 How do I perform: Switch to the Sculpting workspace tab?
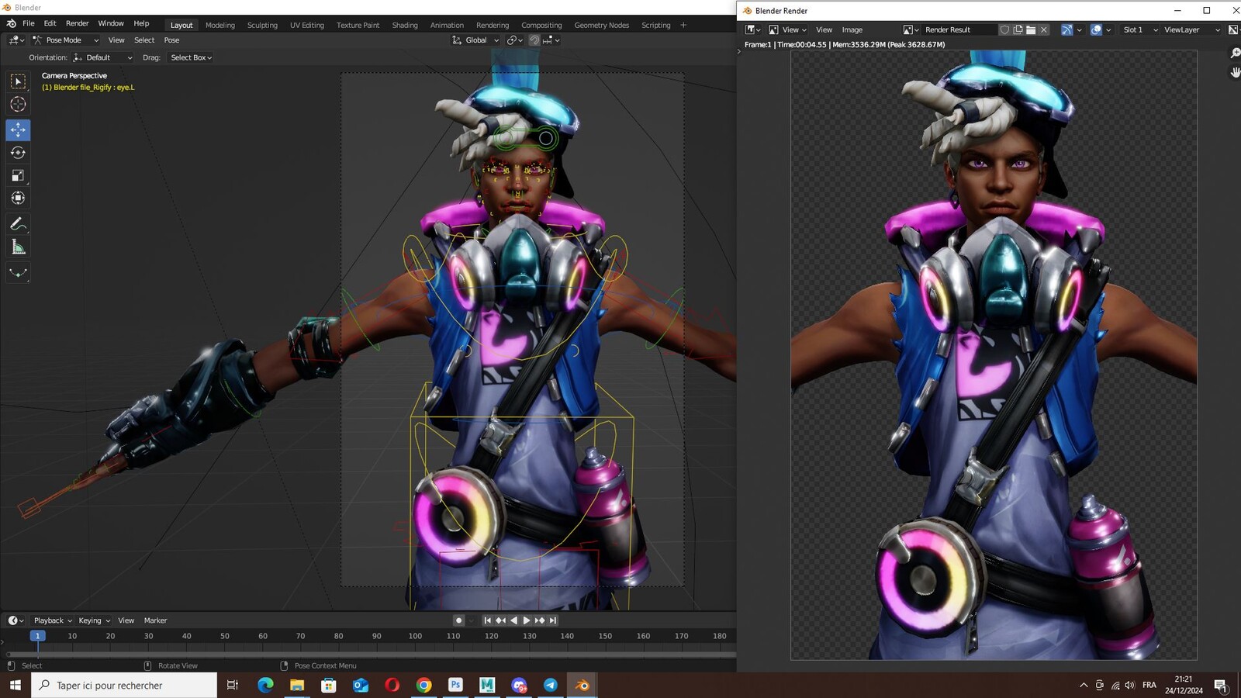click(x=262, y=25)
